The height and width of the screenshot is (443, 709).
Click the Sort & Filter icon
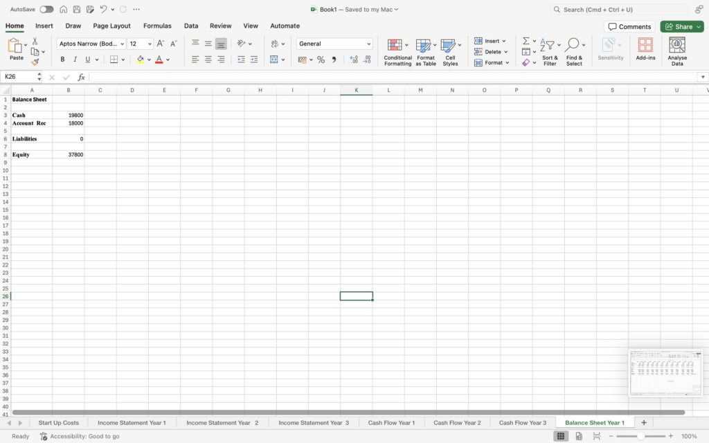click(x=547, y=46)
